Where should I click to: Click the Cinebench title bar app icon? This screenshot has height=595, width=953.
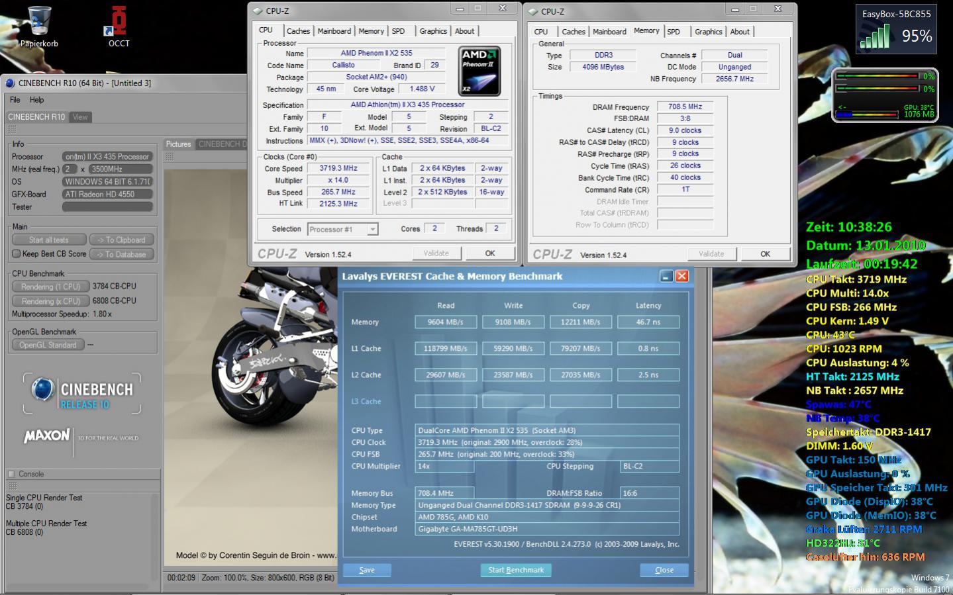pyautogui.click(x=10, y=83)
